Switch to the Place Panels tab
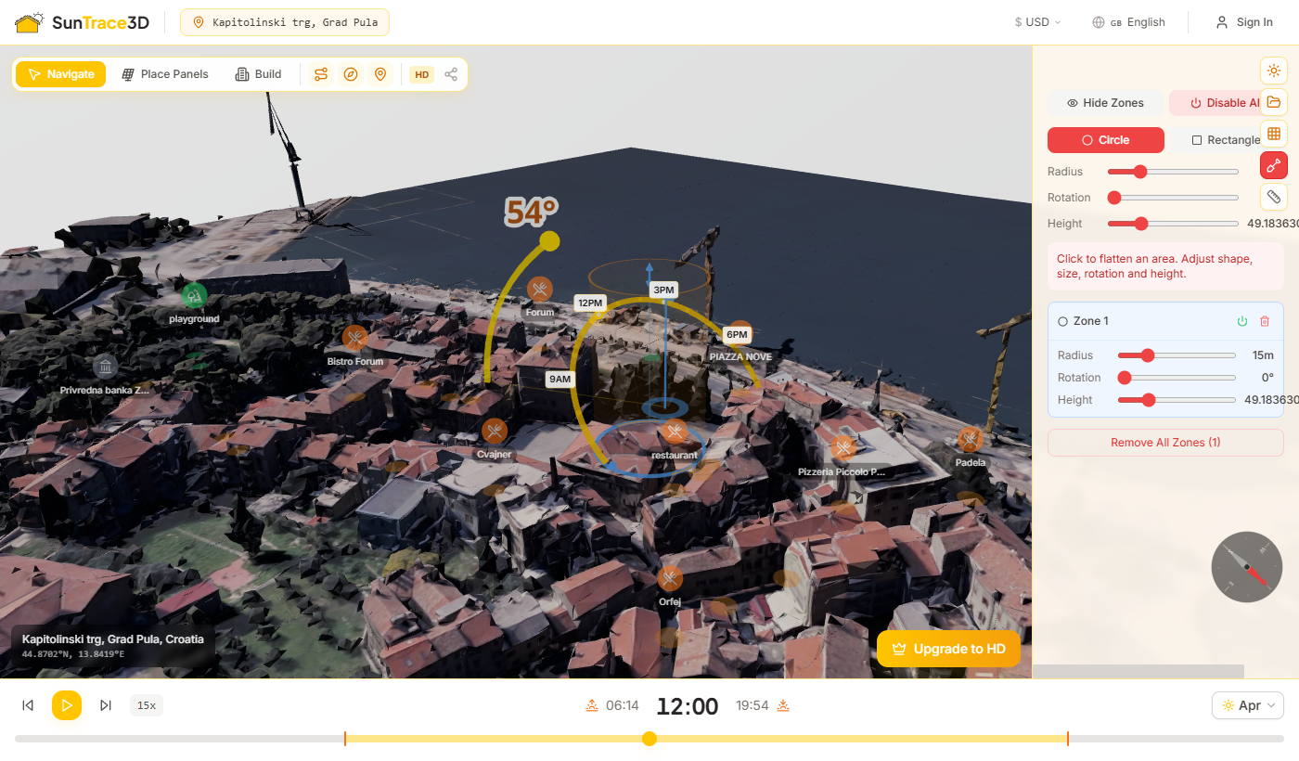This screenshot has width=1299, height=761. pos(165,73)
